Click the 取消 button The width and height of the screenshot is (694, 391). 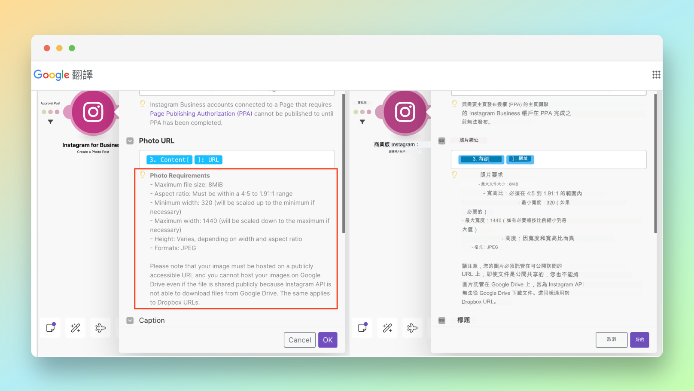612,340
